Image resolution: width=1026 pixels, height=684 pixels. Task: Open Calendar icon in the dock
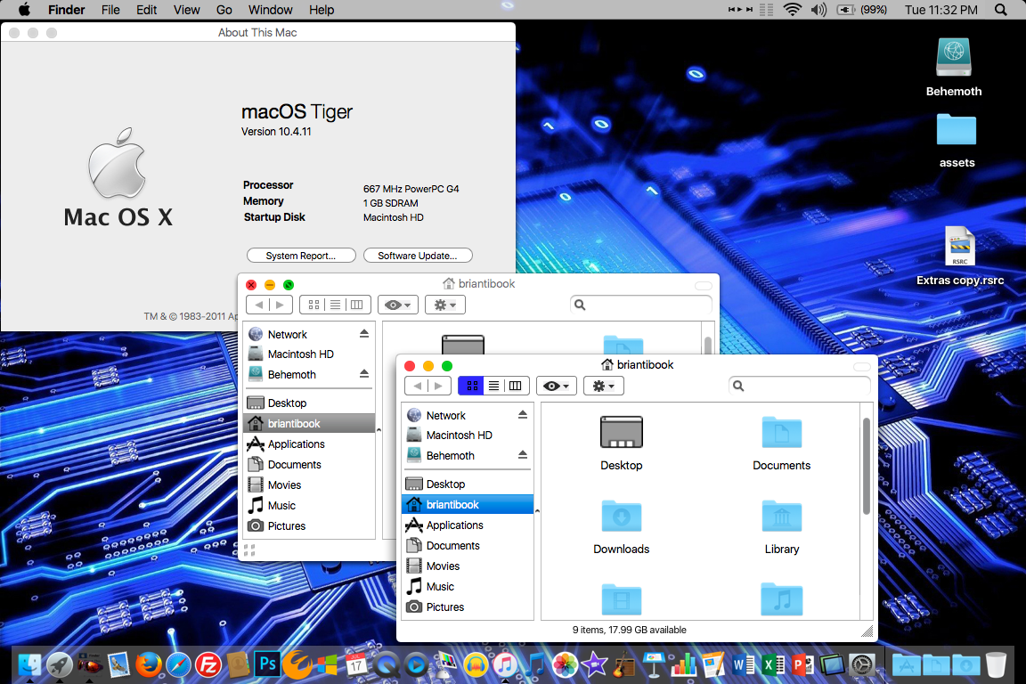coord(356,665)
